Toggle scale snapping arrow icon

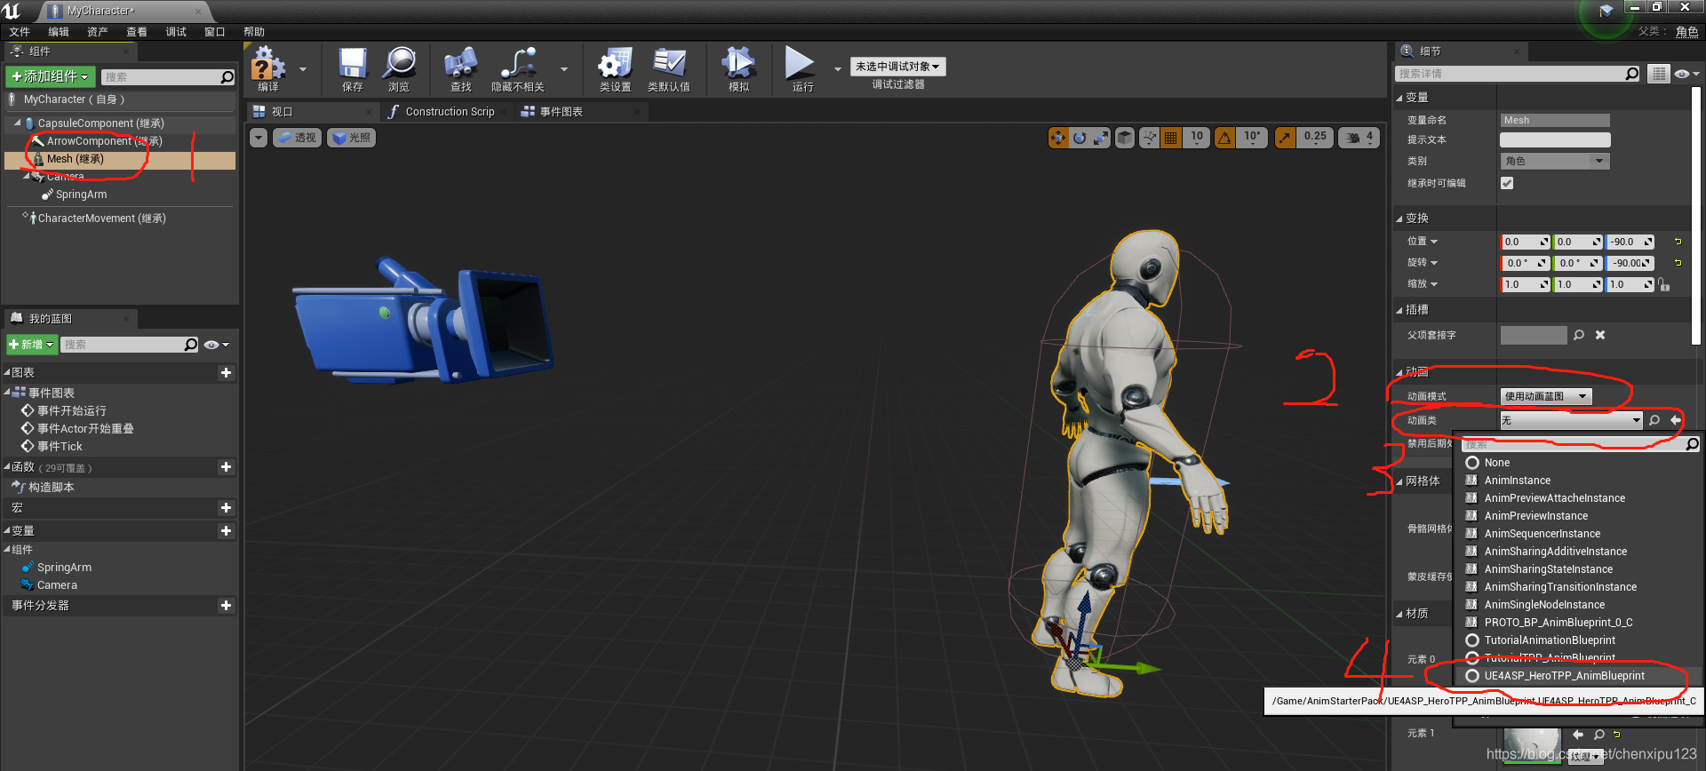pyautogui.click(x=1285, y=138)
